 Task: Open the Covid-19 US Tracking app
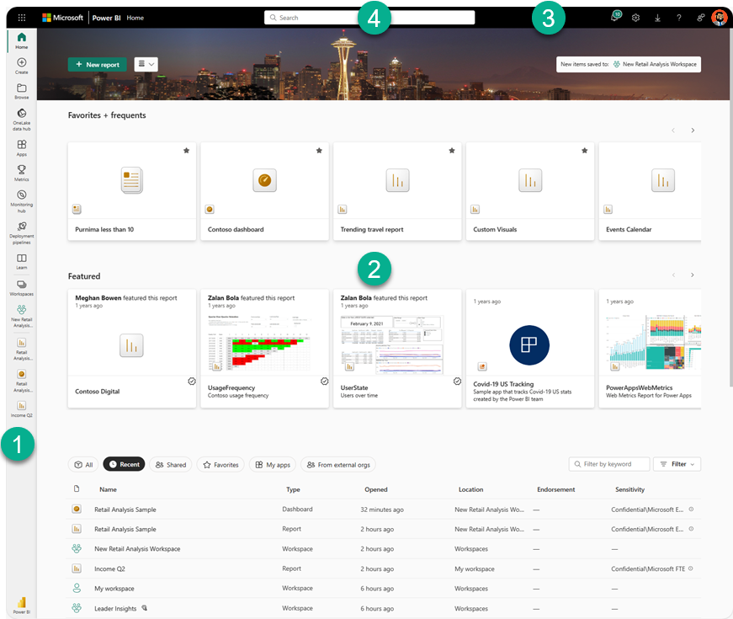(530, 348)
